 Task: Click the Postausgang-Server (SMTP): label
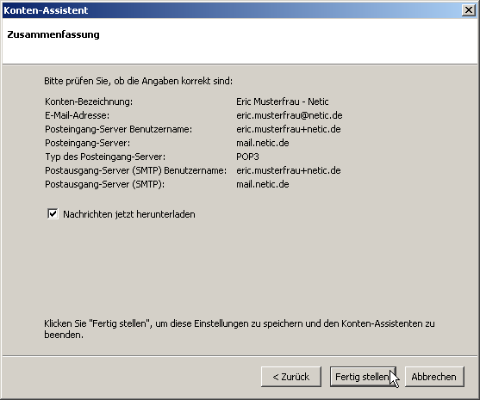(x=104, y=184)
